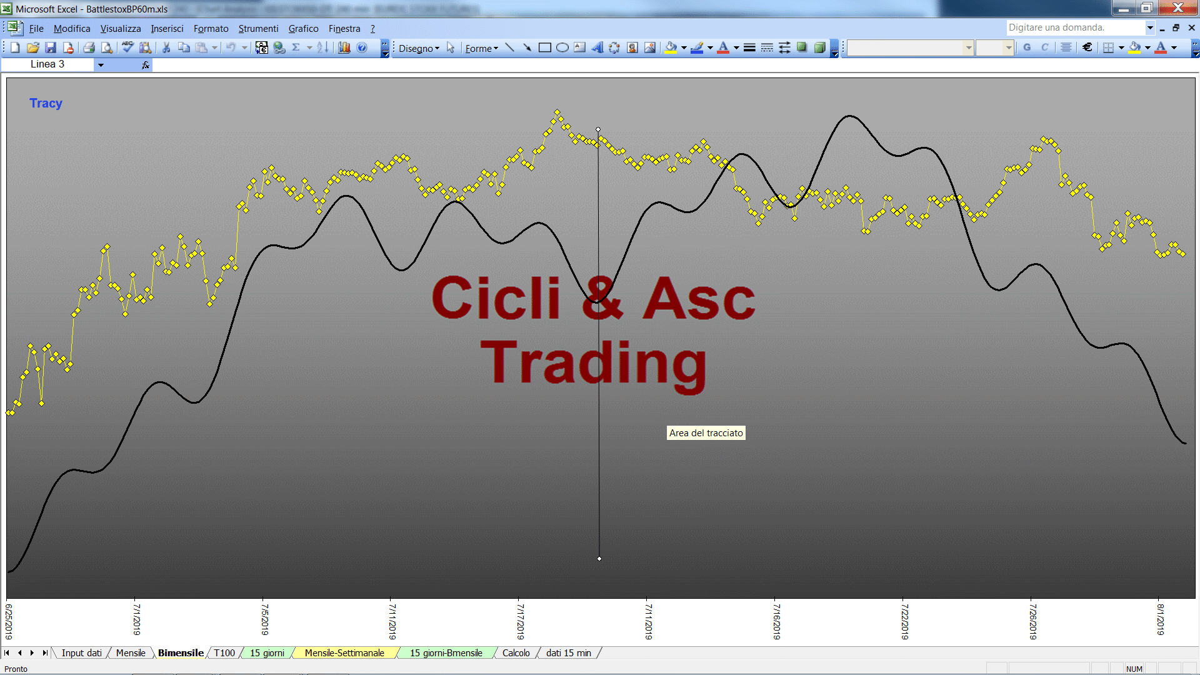Viewport: 1200px width, 675px height.
Task: Insert a text box
Action: coord(579,48)
